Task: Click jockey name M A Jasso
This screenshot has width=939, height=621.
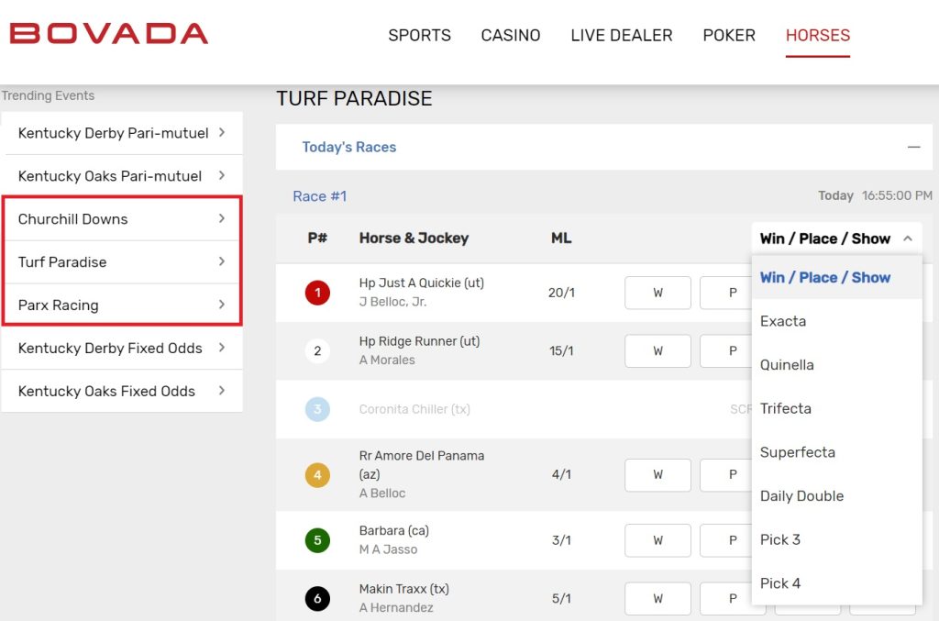Action: tap(388, 549)
